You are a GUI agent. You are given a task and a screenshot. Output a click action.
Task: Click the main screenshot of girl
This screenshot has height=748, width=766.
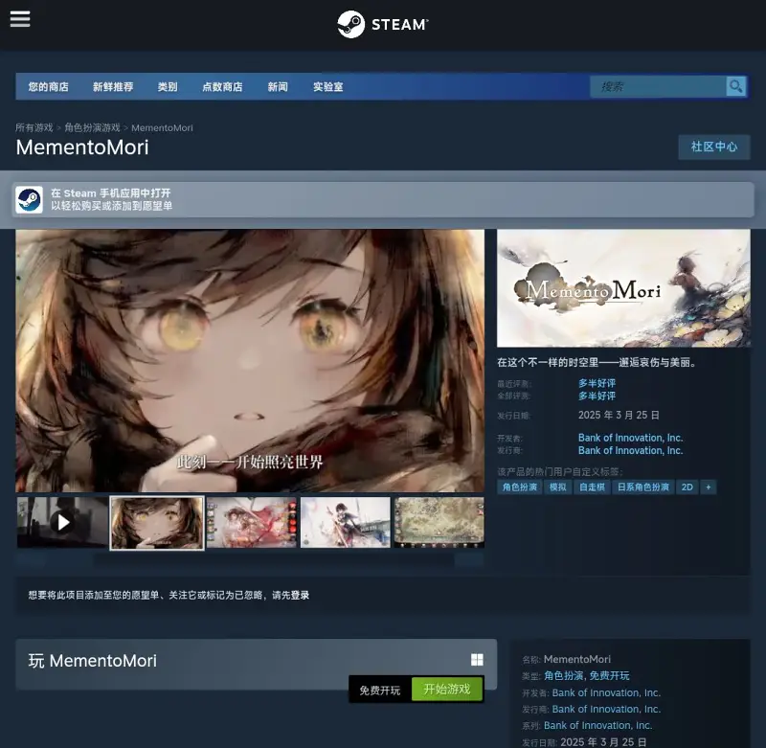click(250, 360)
